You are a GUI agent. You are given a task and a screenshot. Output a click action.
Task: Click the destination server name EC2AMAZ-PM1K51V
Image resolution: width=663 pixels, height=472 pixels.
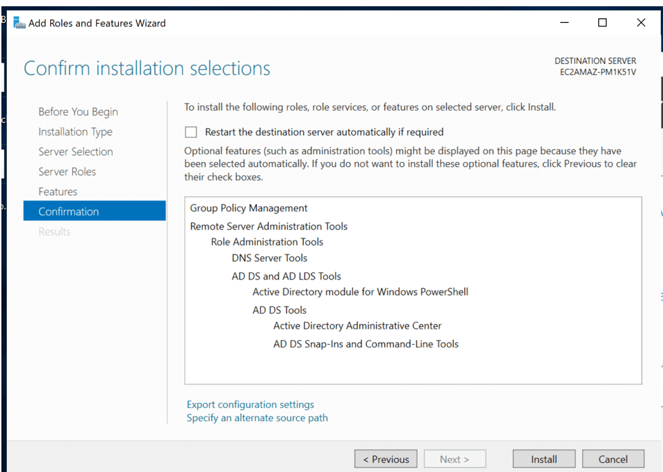point(598,72)
